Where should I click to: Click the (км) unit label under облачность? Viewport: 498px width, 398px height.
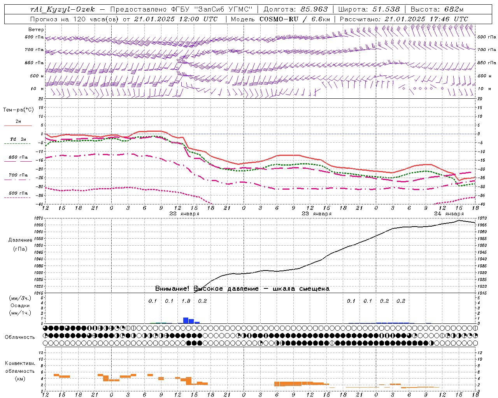(x=20, y=379)
